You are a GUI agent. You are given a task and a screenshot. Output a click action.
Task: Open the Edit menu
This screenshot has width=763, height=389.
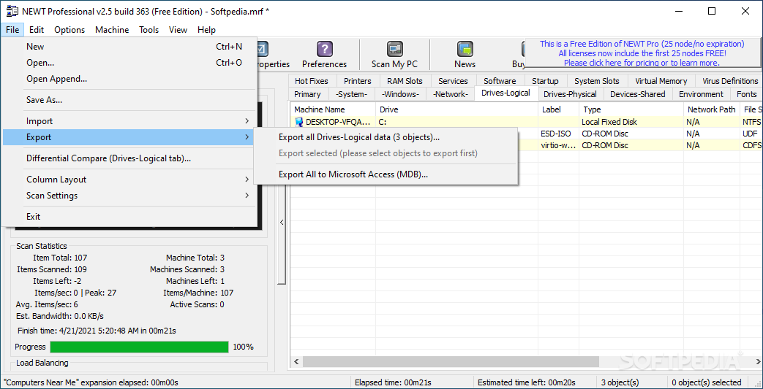pos(37,30)
